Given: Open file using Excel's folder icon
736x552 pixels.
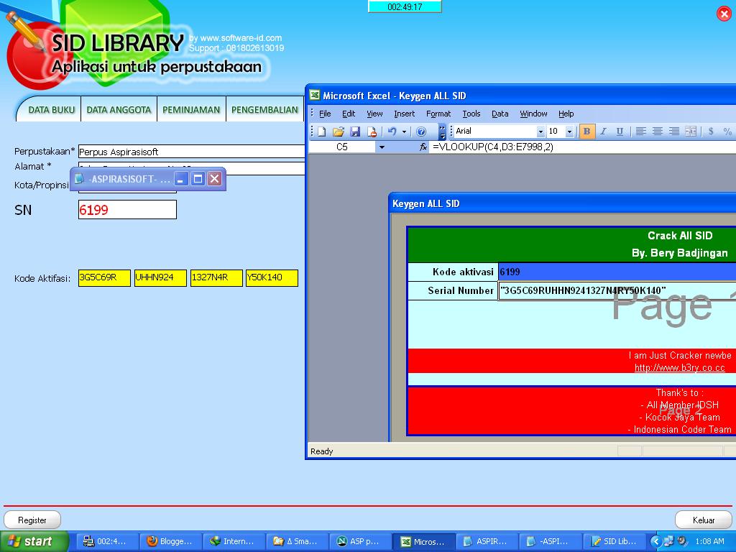Looking at the screenshot, I should point(339,132).
